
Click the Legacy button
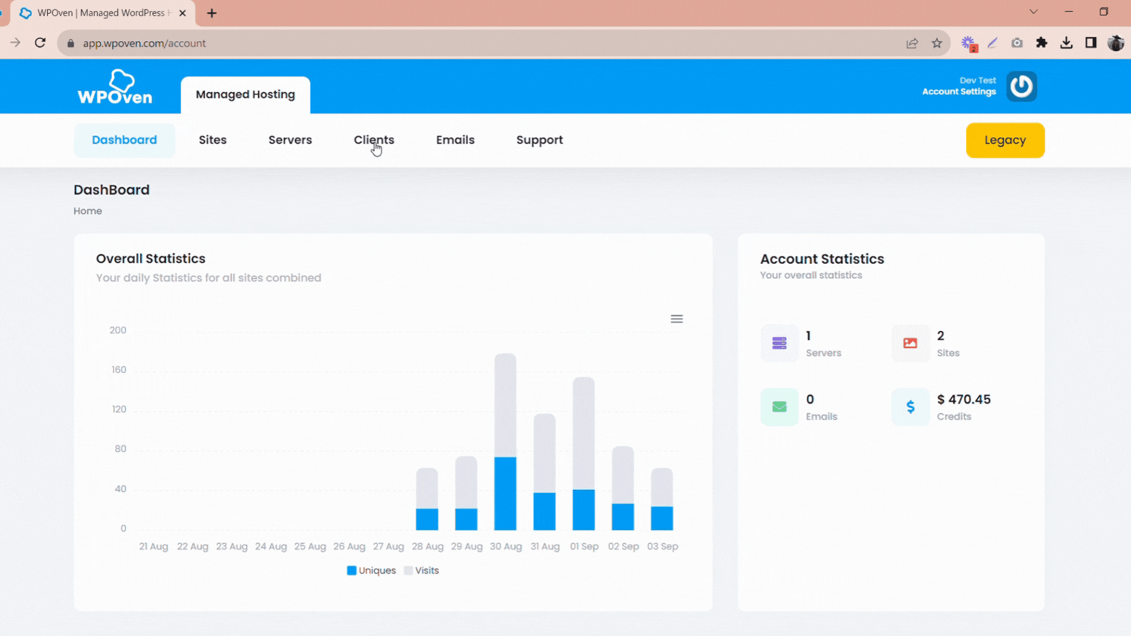point(1005,140)
